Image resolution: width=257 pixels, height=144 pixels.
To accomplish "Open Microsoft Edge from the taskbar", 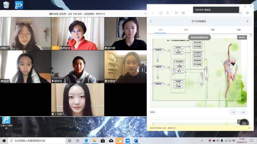I will coord(86,140).
